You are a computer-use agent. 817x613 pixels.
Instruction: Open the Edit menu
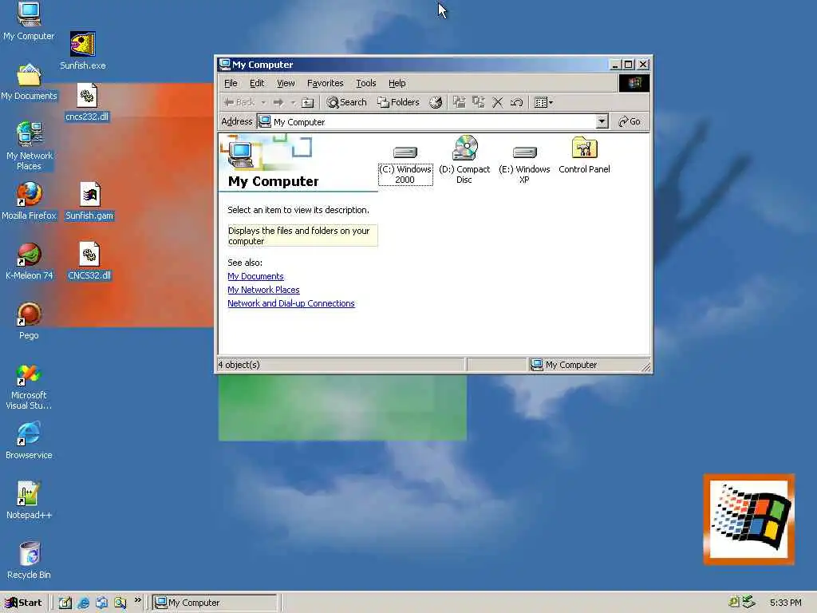click(257, 83)
